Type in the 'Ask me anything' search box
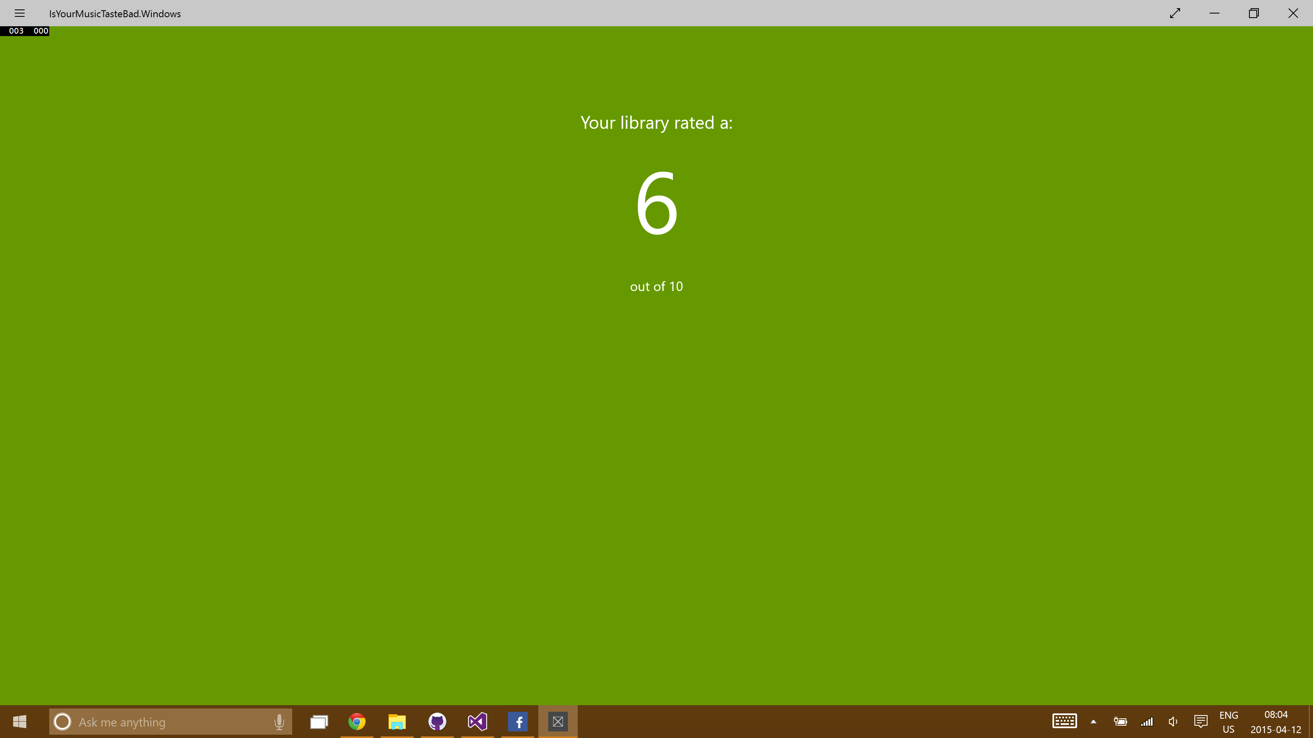 point(168,722)
